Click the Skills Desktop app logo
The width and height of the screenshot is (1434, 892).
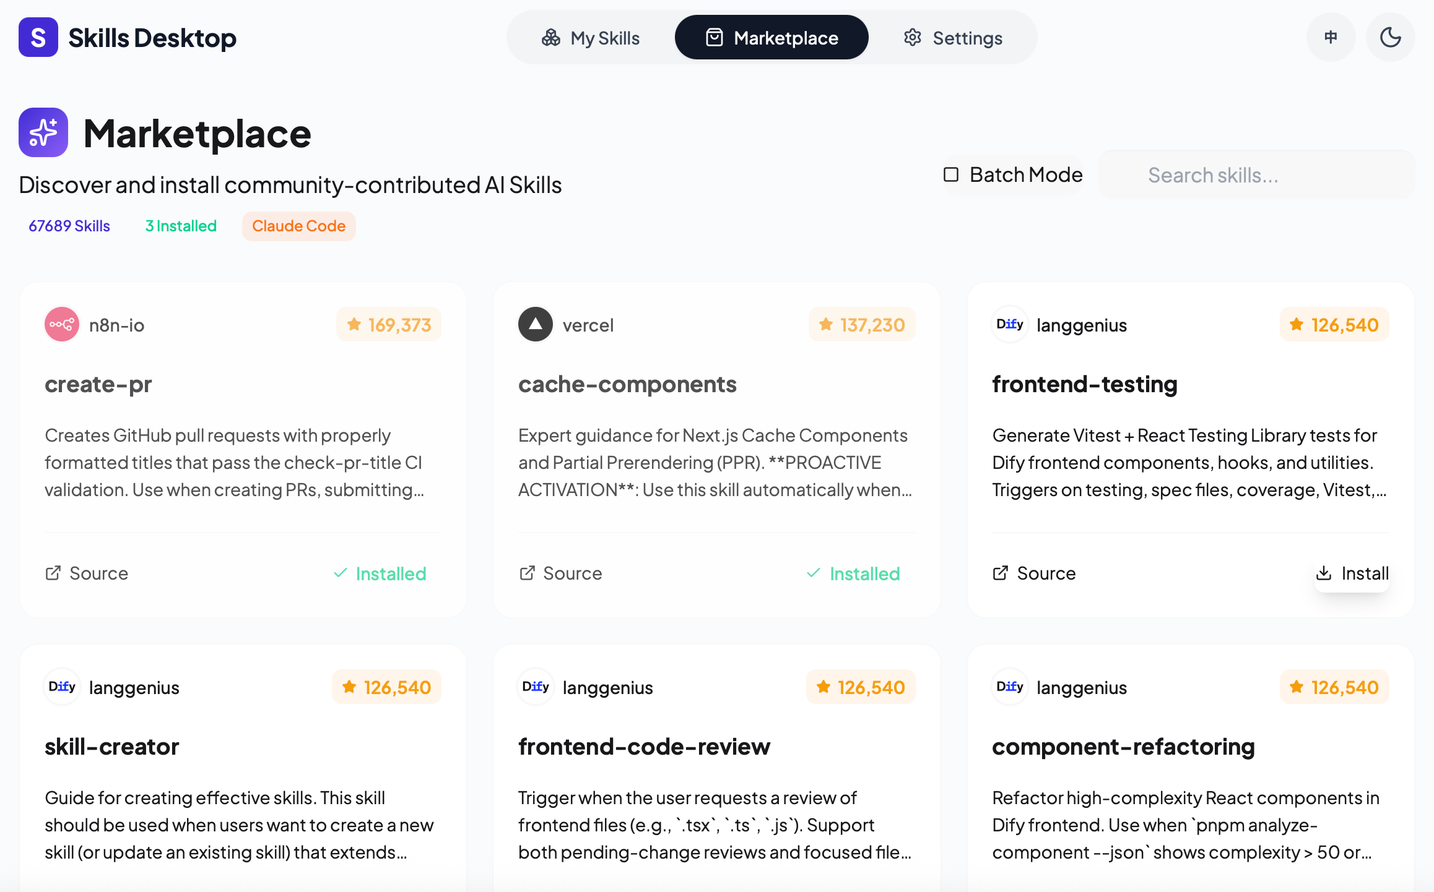(x=38, y=37)
